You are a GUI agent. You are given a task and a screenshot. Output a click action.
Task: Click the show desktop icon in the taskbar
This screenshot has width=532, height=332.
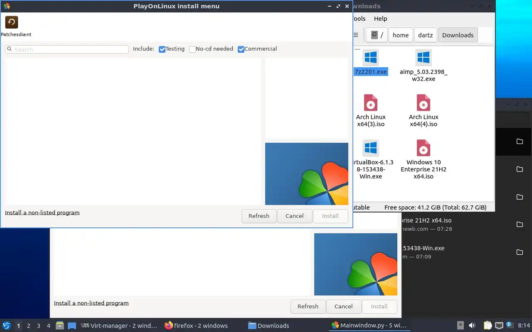pos(72,325)
